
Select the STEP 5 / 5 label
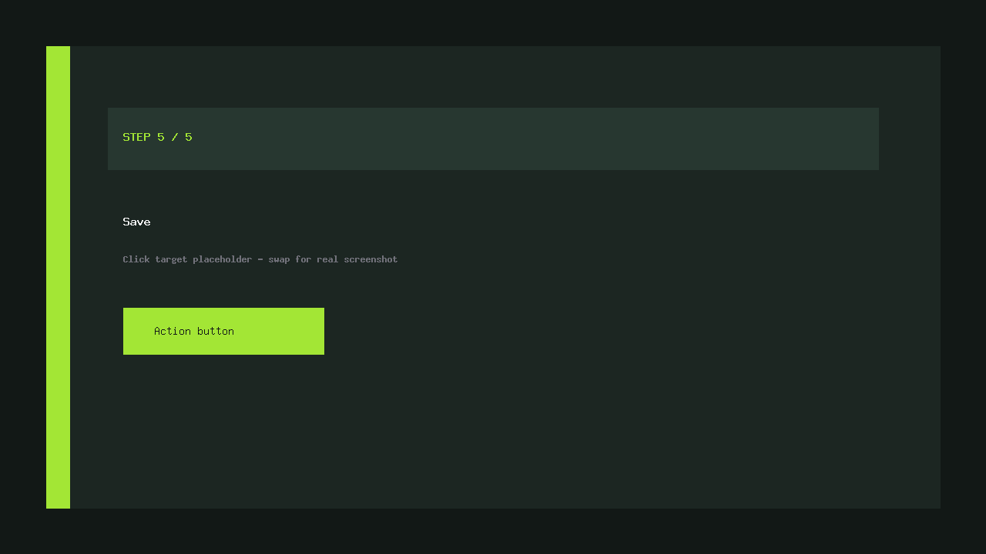[157, 137]
